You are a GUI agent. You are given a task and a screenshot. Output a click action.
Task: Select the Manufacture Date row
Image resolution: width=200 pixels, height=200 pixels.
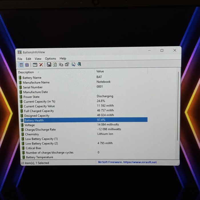tap(83, 92)
